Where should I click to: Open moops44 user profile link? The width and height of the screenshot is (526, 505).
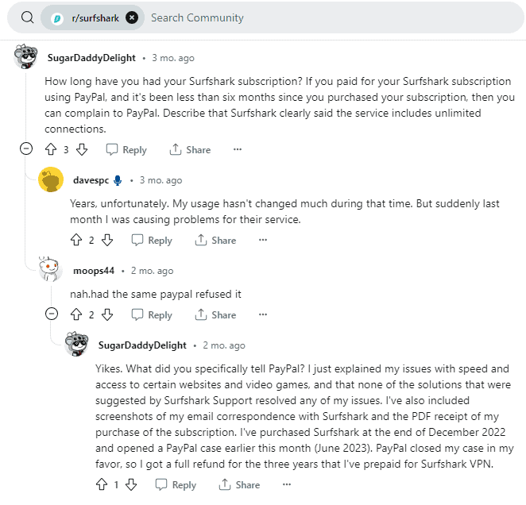(94, 271)
